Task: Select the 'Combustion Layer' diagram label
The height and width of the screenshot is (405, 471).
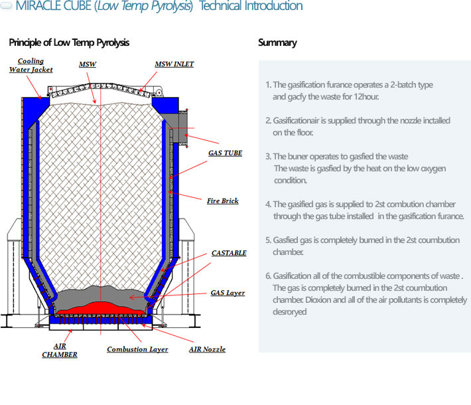Action: [x=137, y=349]
